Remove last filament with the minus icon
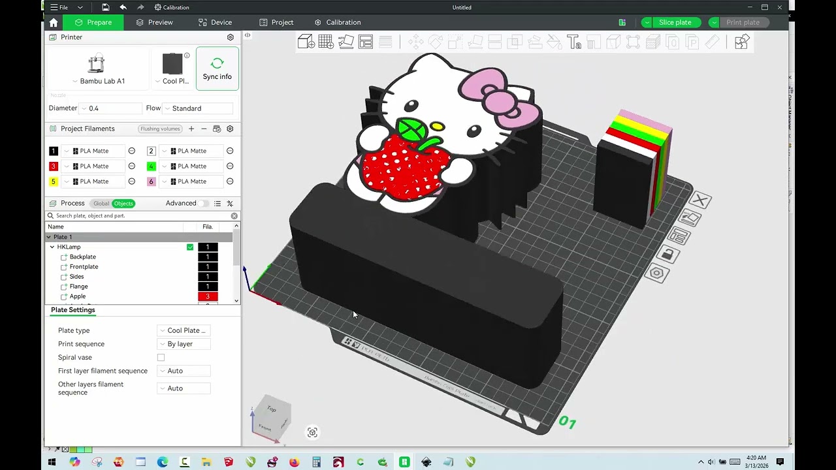Image resolution: width=836 pixels, height=470 pixels. click(204, 129)
